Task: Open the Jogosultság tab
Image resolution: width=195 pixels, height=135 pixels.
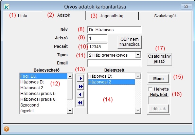Action: pyautogui.click(x=112, y=16)
